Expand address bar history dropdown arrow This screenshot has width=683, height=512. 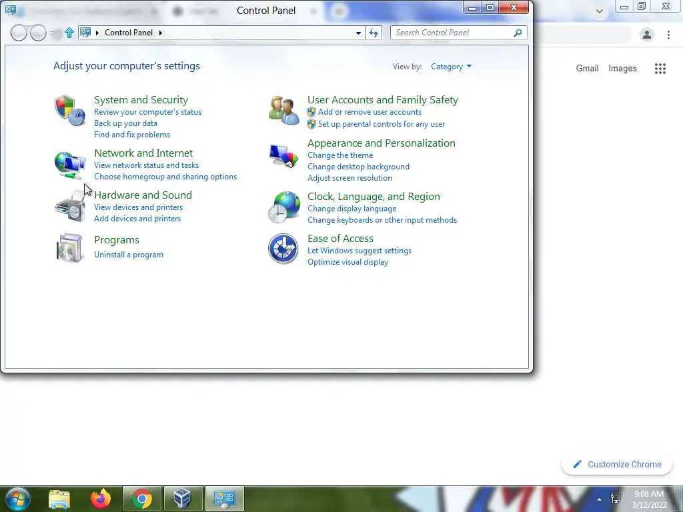pos(358,33)
